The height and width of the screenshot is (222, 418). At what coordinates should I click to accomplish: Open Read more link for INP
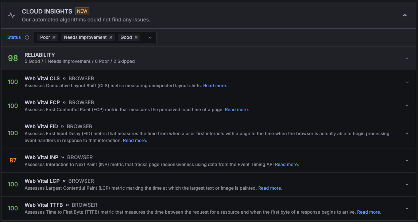[x=286, y=165]
